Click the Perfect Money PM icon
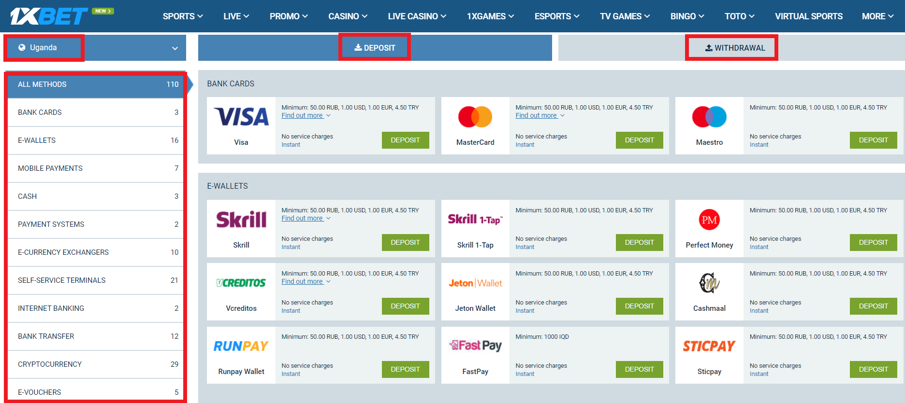Screen dimensions: 905x403 [709, 220]
